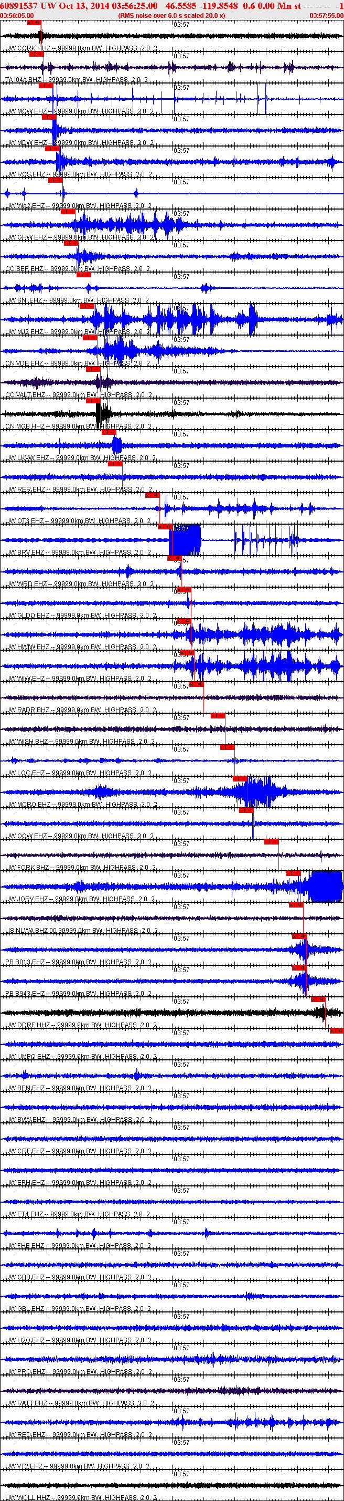Select the UW VT2 EHZ station label
This screenshot has height=1501, width=344.
tap(78, 1465)
